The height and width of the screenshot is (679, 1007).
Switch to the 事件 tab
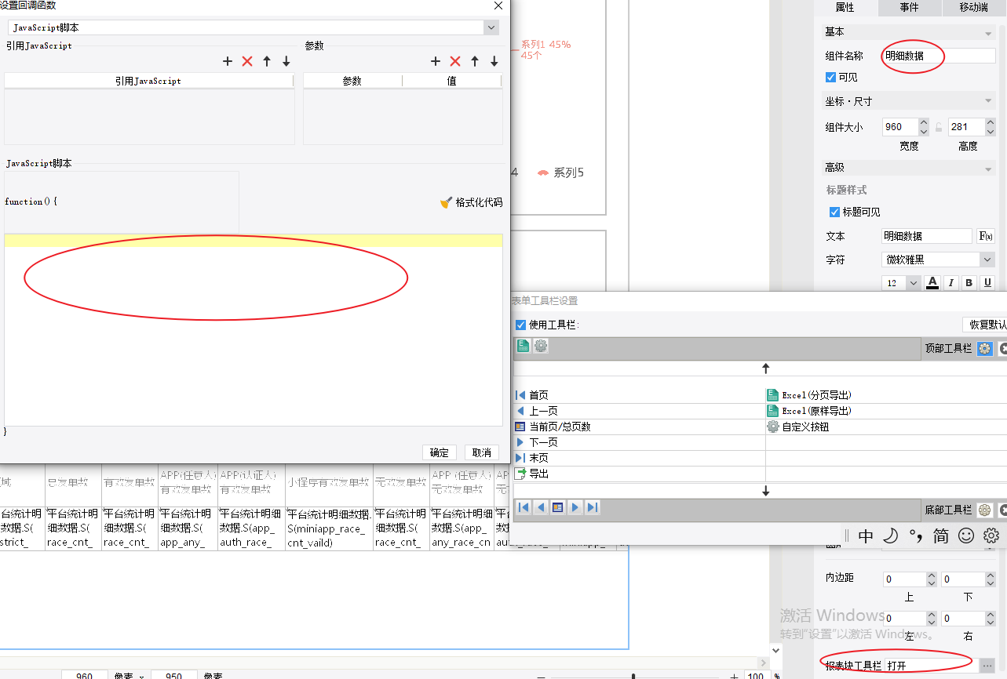(x=909, y=7)
